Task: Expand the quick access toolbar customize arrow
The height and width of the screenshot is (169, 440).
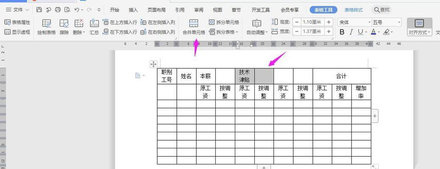Action: pyautogui.click(x=99, y=10)
